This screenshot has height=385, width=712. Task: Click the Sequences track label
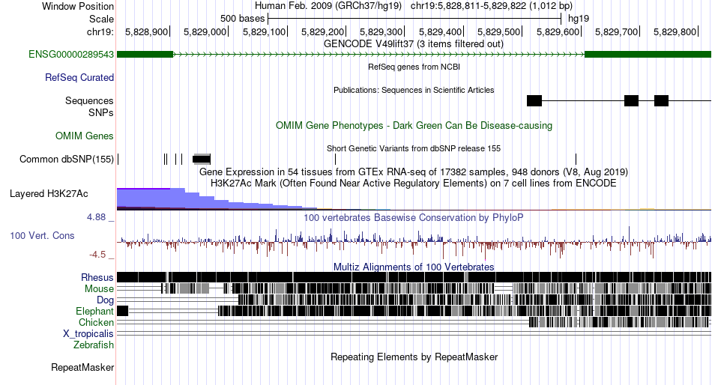pyautogui.click(x=89, y=101)
